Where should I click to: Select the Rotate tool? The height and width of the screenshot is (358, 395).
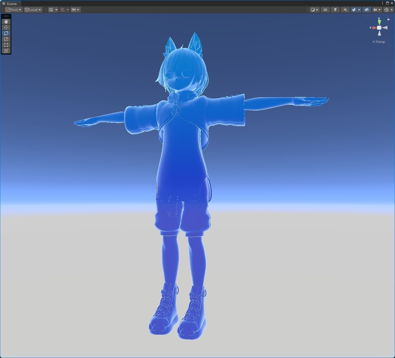coord(6,33)
